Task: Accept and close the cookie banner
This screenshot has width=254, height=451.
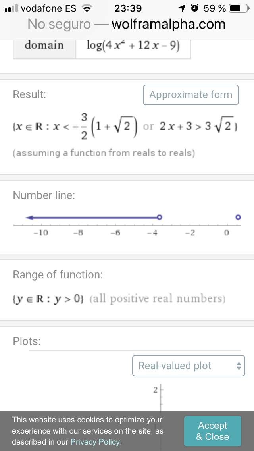Action: click(x=212, y=431)
